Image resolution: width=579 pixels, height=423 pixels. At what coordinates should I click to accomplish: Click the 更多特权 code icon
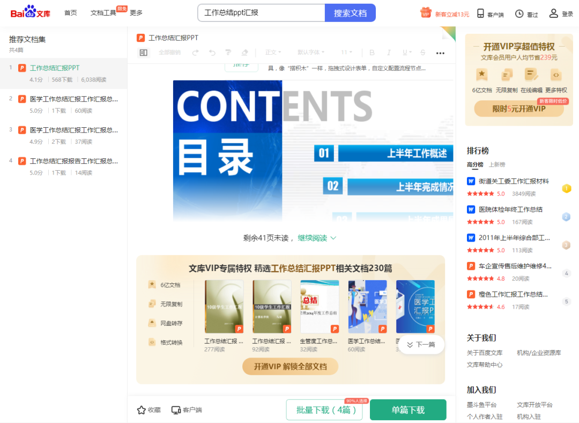(556, 75)
